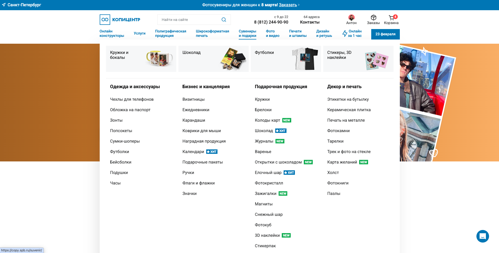Click the 23 февраля button

385,34
